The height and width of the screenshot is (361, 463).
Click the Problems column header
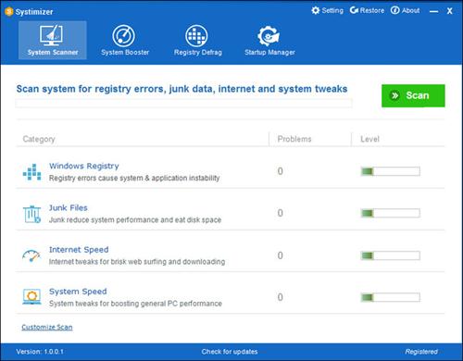tap(294, 139)
